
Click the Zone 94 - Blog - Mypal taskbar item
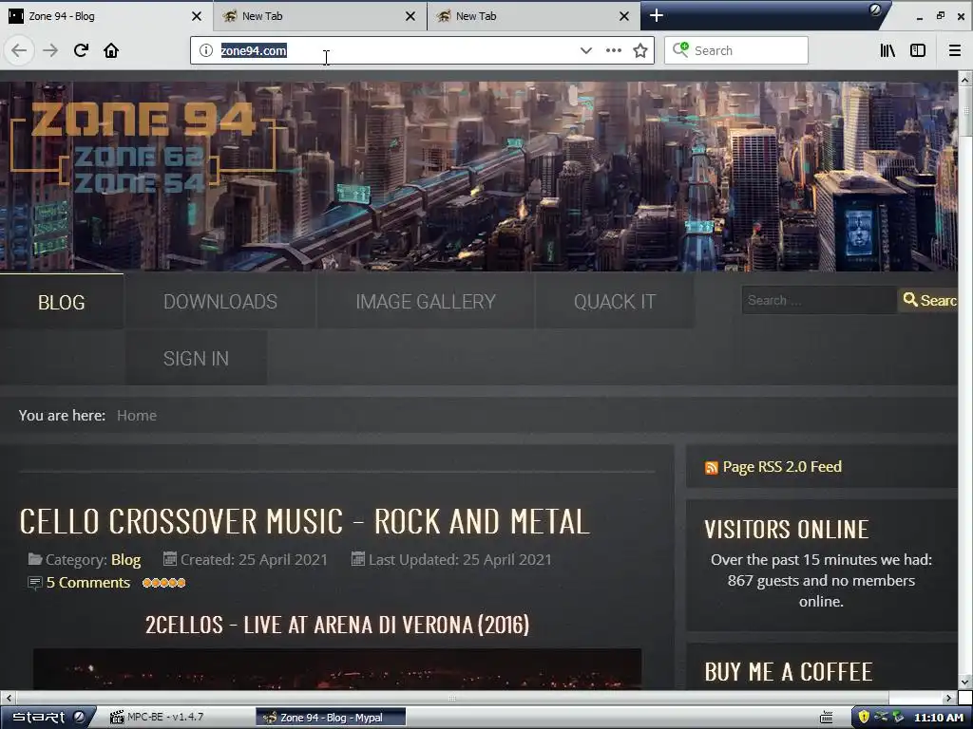click(331, 718)
